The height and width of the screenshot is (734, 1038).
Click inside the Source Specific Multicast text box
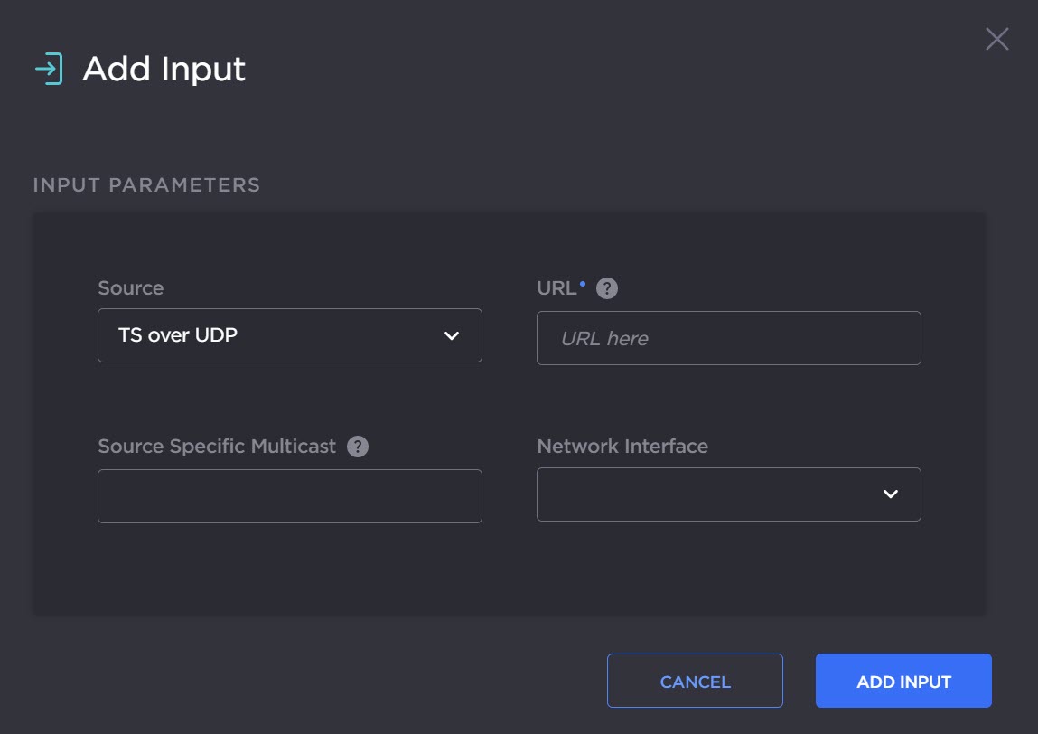(289, 495)
